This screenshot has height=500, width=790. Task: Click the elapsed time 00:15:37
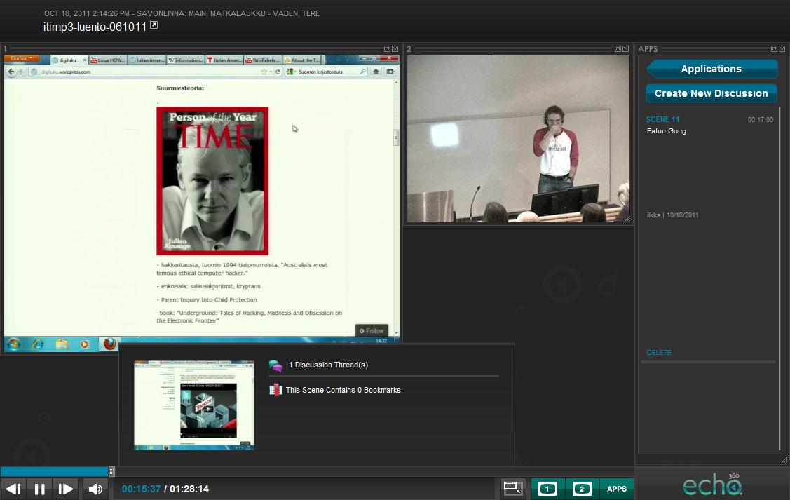click(141, 489)
